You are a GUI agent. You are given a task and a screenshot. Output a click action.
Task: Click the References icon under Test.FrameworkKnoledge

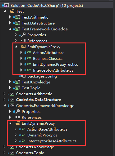coord(23,41)
